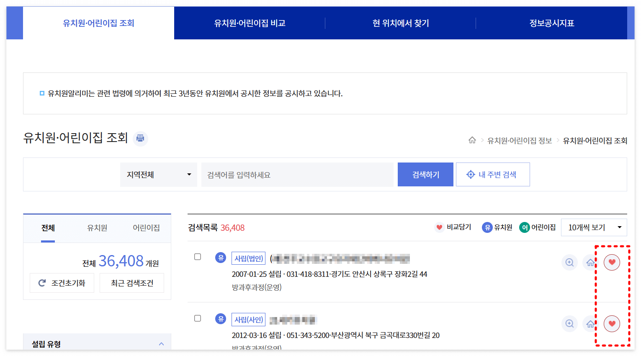The height and width of the screenshot is (356, 641).
Task: Collapse the 설립 유형 filter section
Action: [x=162, y=343]
